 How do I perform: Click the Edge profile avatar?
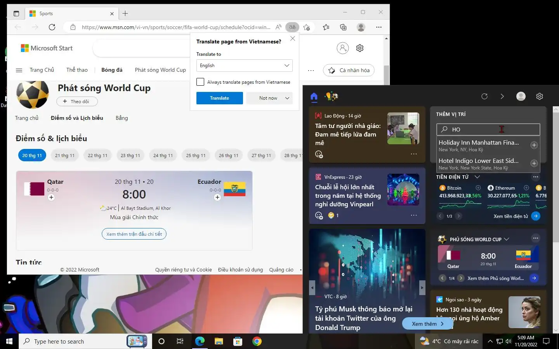[x=361, y=27]
